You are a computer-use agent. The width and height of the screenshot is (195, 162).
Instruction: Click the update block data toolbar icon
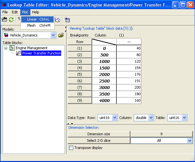(x=4, y=20)
